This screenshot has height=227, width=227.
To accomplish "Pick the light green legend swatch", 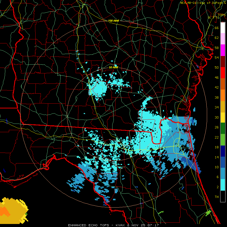I will point(223,140).
